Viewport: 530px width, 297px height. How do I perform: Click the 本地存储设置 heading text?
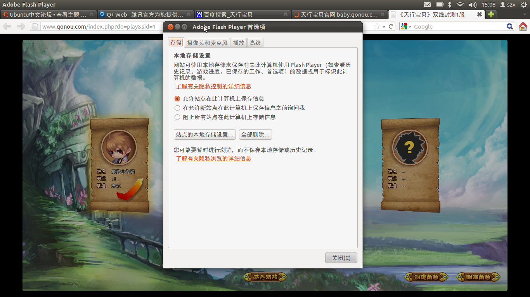pyautogui.click(x=192, y=56)
